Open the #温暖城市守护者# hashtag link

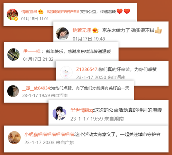[63, 11]
